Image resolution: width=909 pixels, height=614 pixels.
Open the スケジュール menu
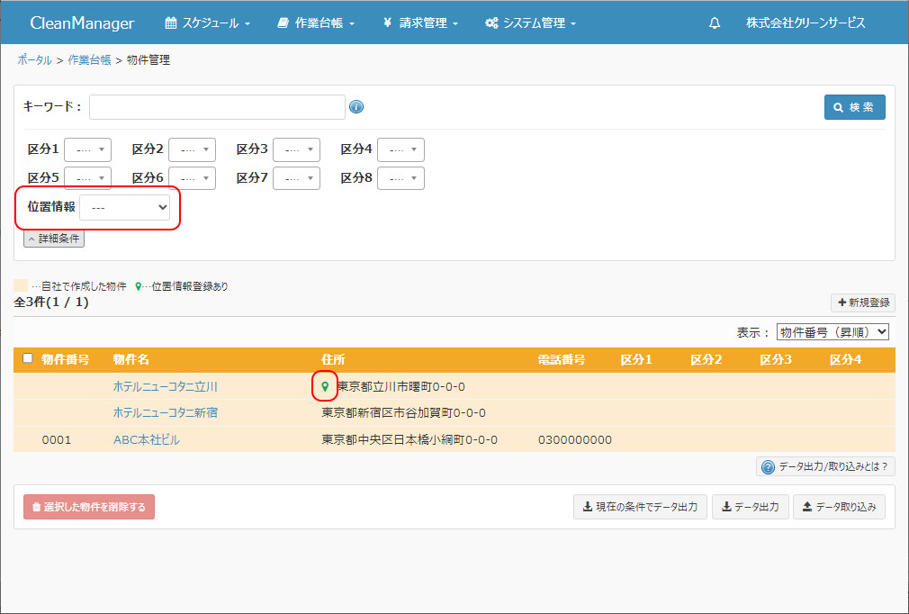(x=208, y=23)
